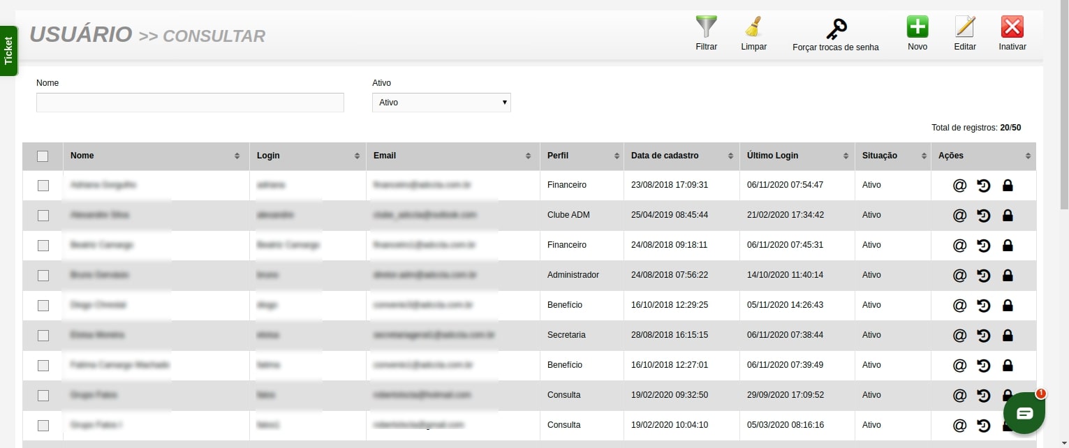The height and width of the screenshot is (448, 1069).
Task: Check the box for the Clube ADM row
Action: [43, 216]
